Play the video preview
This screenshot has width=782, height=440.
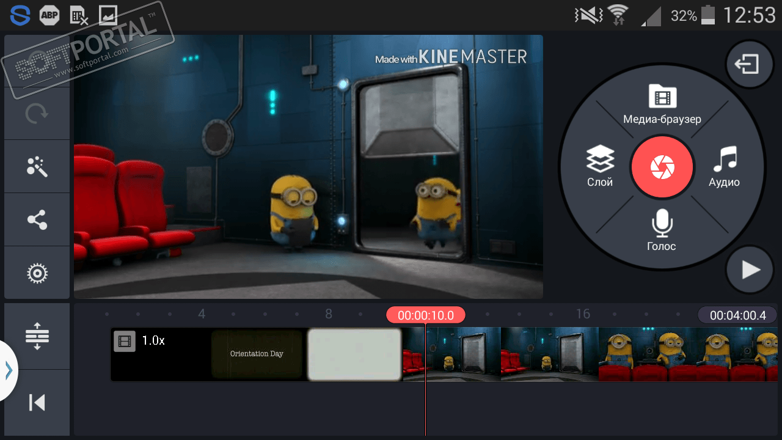coord(750,269)
